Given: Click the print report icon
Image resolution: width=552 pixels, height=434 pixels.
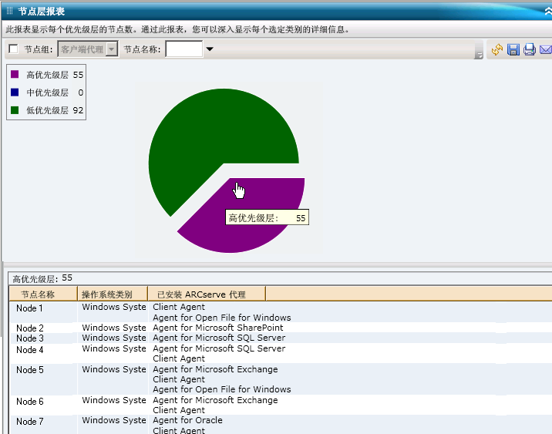Looking at the screenshot, I should click(x=530, y=49).
